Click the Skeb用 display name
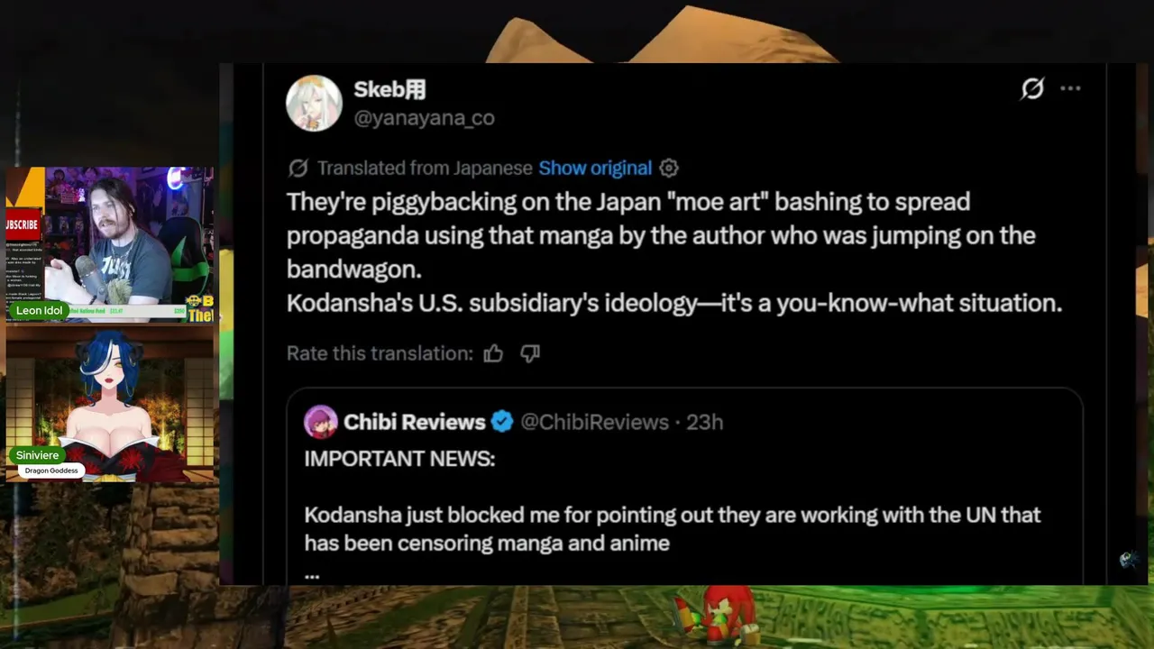Screen dimensions: 1154x649 [389, 89]
